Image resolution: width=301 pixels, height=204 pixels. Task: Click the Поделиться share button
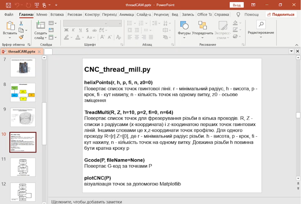[x=280, y=14]
